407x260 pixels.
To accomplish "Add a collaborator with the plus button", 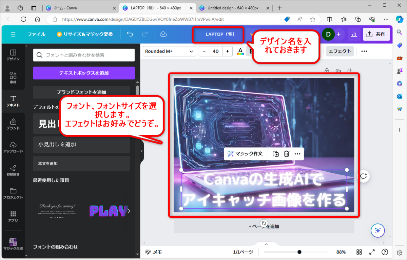I will pyautogui.click(x=338, y=34).
